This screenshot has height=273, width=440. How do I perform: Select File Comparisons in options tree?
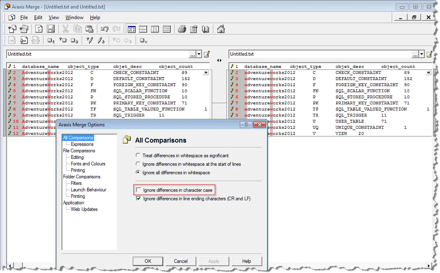79,151
